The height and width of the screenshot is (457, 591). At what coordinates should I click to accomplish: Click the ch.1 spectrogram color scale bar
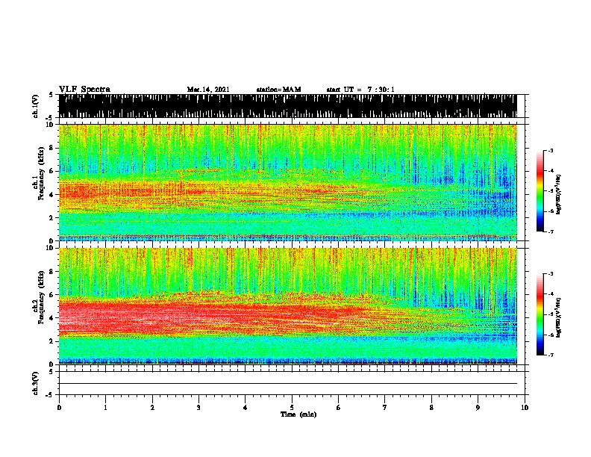[540, 191]
